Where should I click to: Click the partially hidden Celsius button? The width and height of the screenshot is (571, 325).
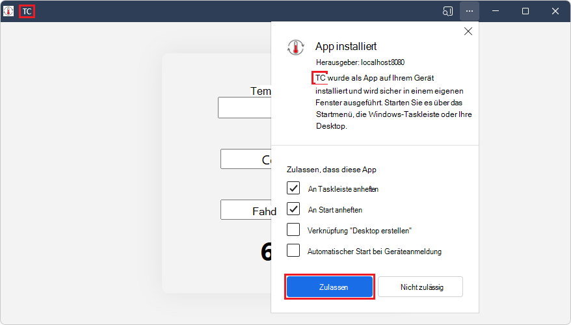coord(246,159)
